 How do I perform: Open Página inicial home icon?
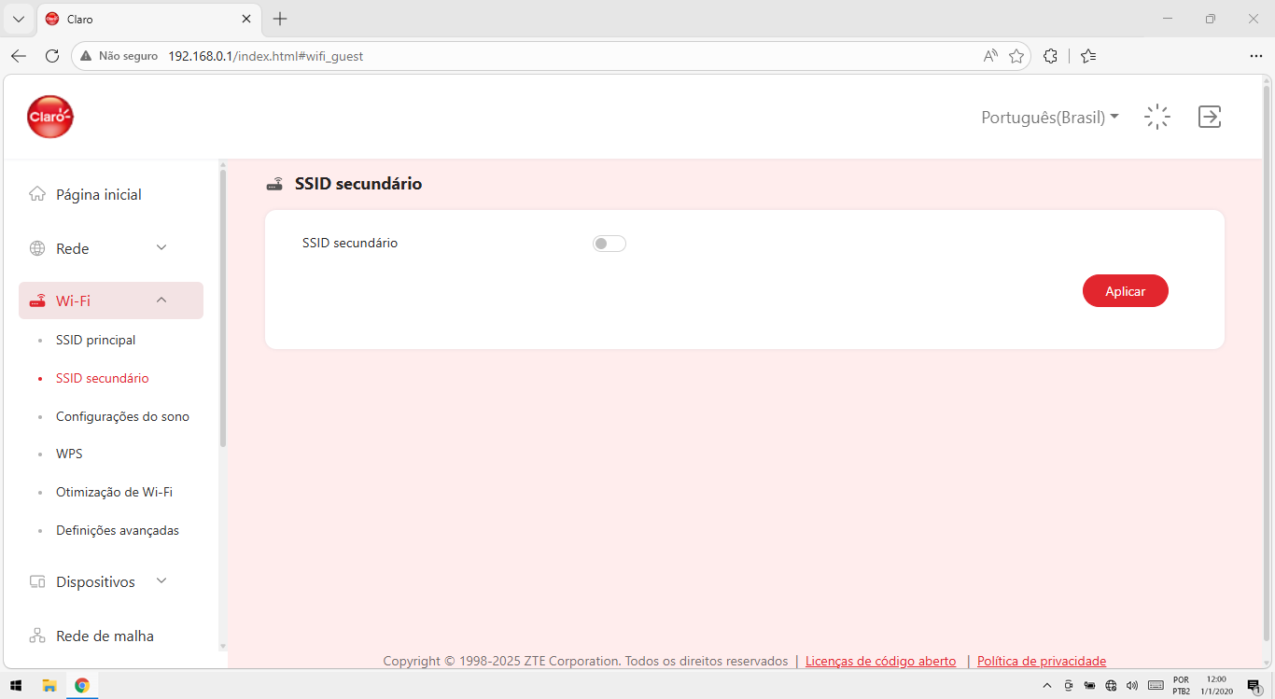click(37, 194)
